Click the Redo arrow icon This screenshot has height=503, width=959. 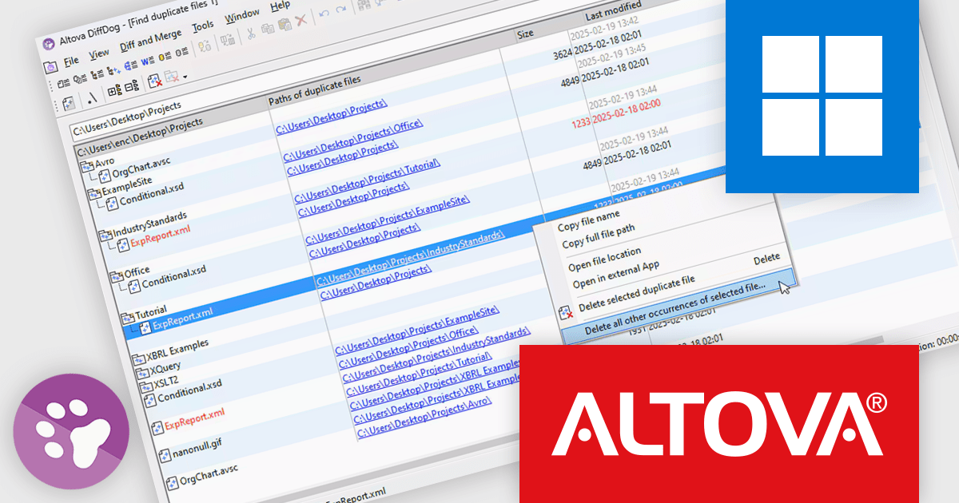[341, 10]
